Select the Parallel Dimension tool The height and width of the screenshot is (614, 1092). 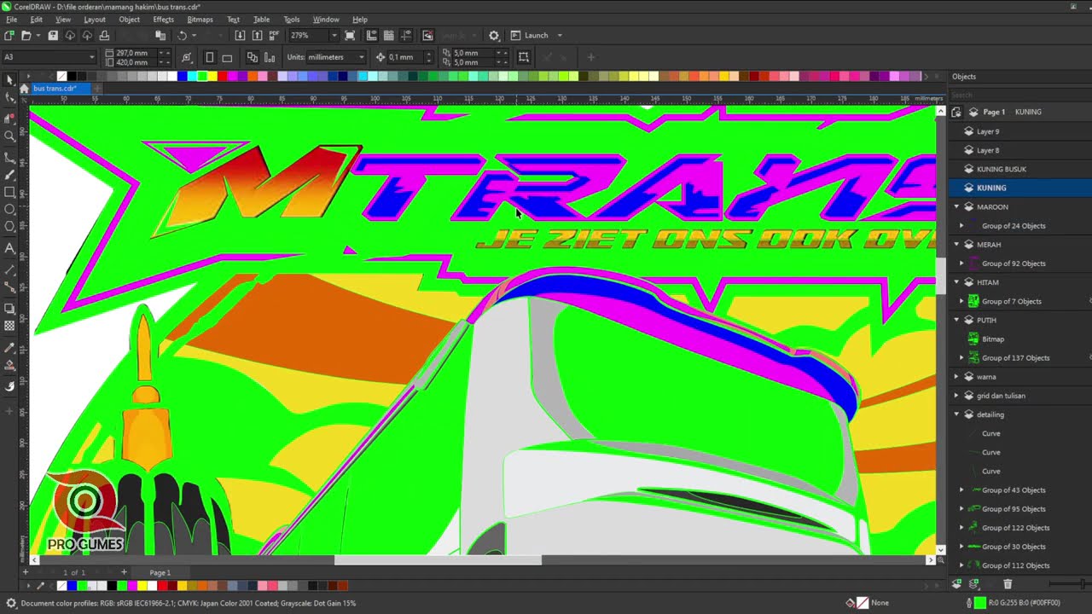9,269
